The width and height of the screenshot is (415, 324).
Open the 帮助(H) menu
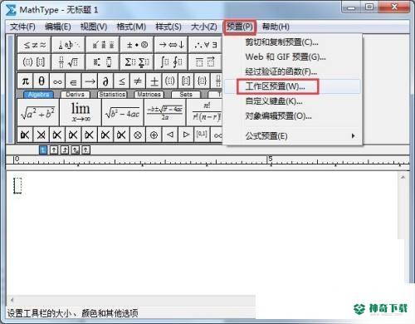276,27
